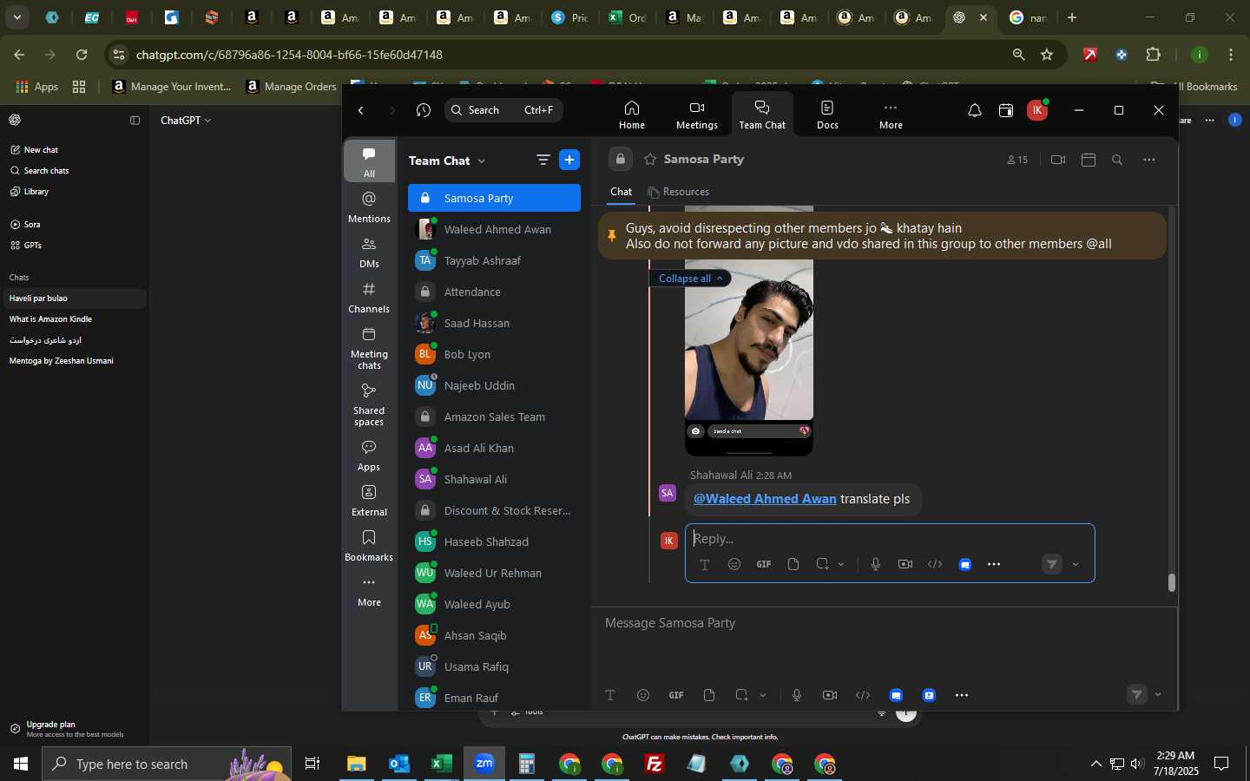Click Message Samosa Party field
1250x781 pixels.
pyautogui.click(x=884, y=623)
